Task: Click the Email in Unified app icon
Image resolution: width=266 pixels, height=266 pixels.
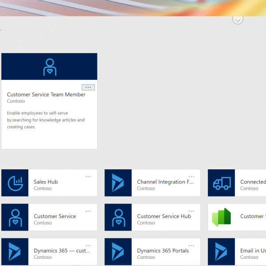Action: tap(221, 251)
